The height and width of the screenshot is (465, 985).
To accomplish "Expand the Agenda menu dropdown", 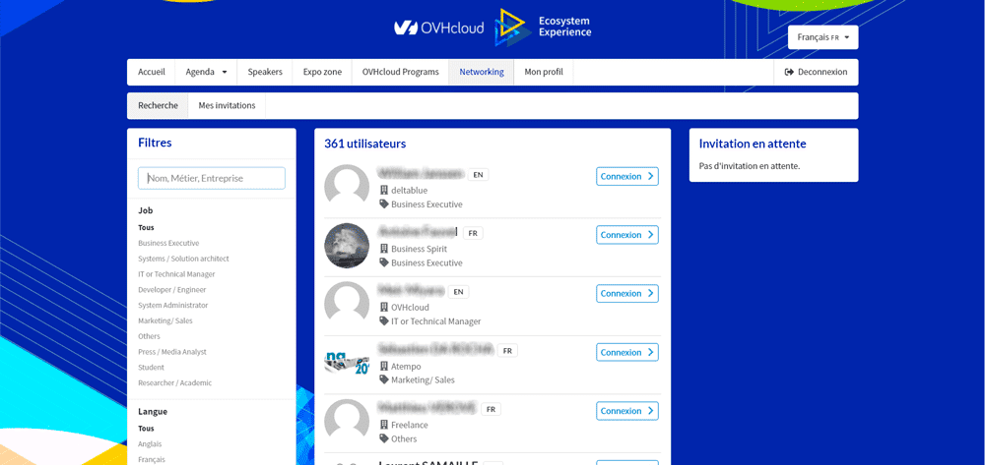I will click(206, 72).
